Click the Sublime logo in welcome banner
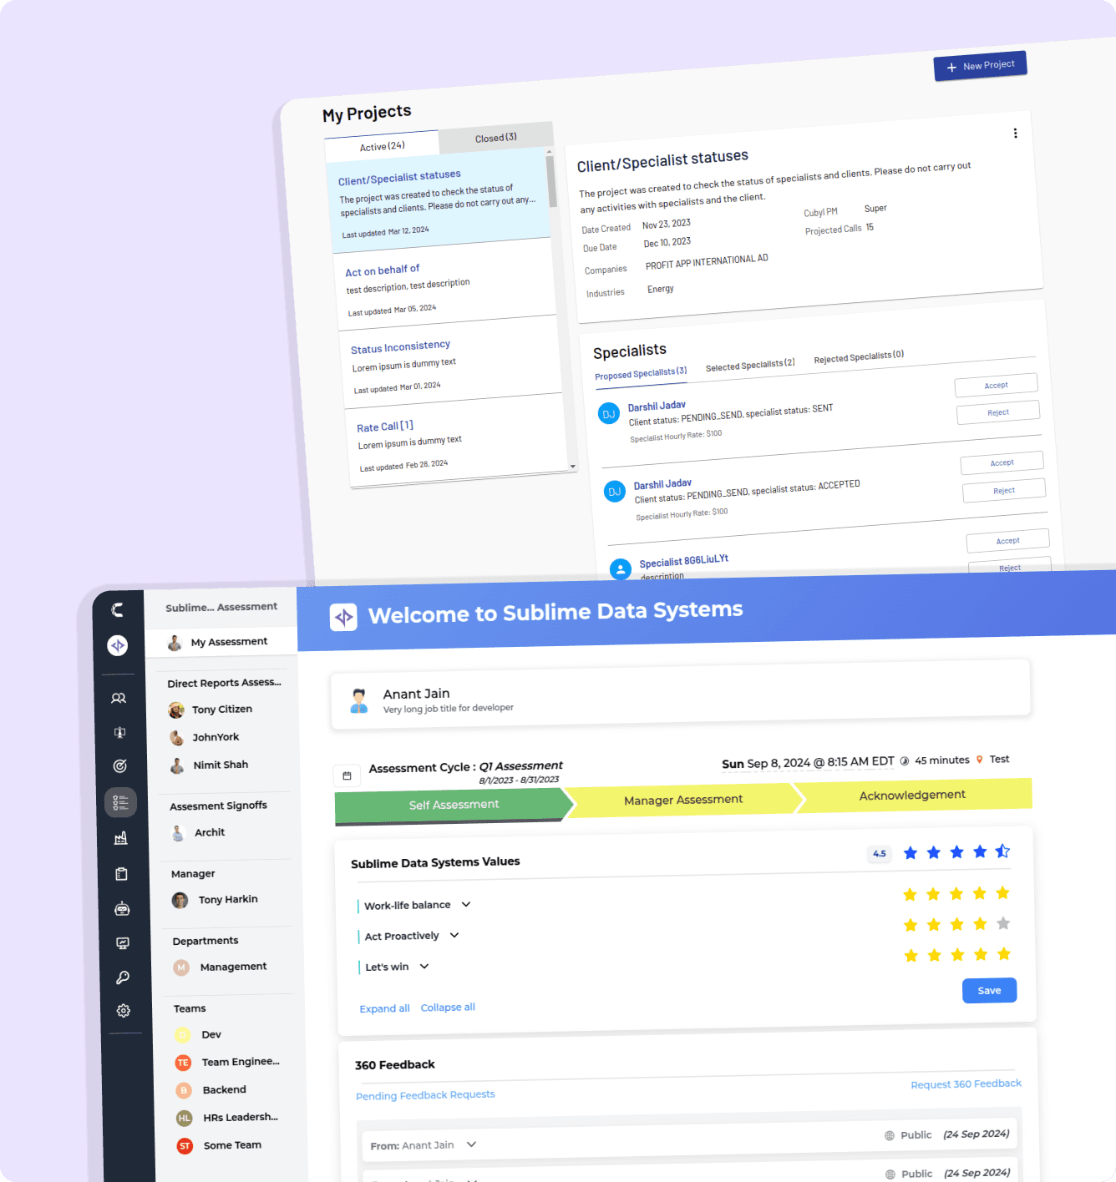The image size is (1116, 1182). pyautogui.click(x=343, y=617)
